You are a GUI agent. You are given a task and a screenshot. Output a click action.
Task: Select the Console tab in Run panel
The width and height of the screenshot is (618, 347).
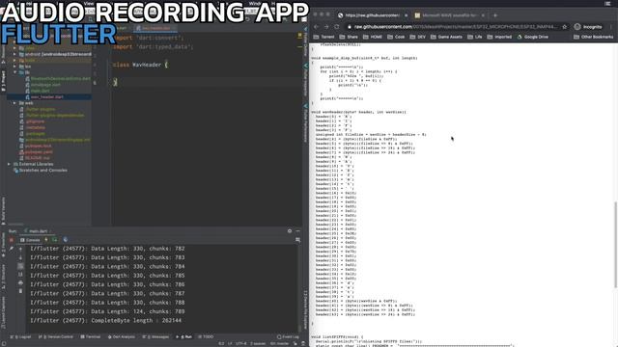tap(30, 240)
